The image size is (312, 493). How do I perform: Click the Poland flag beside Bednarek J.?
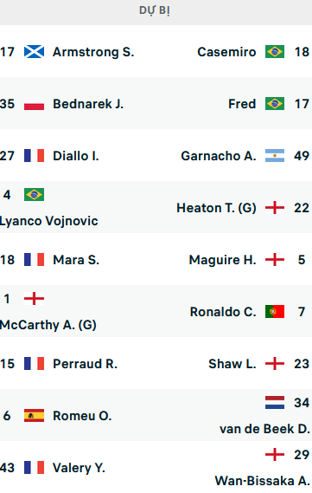(34, 104)
